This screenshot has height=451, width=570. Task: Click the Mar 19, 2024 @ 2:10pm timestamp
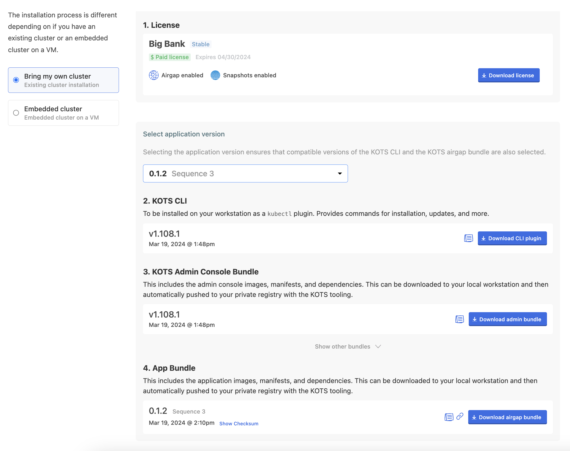pyautogui.click(x=182, y=423)
